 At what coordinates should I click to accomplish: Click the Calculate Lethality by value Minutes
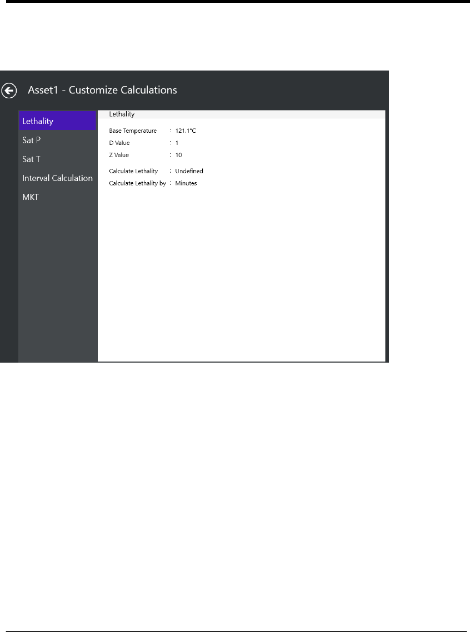click(186, 183)
